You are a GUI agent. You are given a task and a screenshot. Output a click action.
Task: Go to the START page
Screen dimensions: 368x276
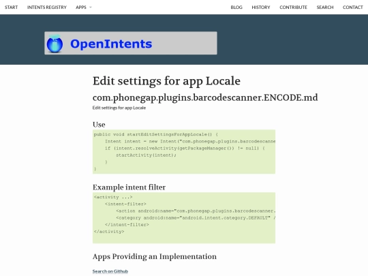point(12,7)
